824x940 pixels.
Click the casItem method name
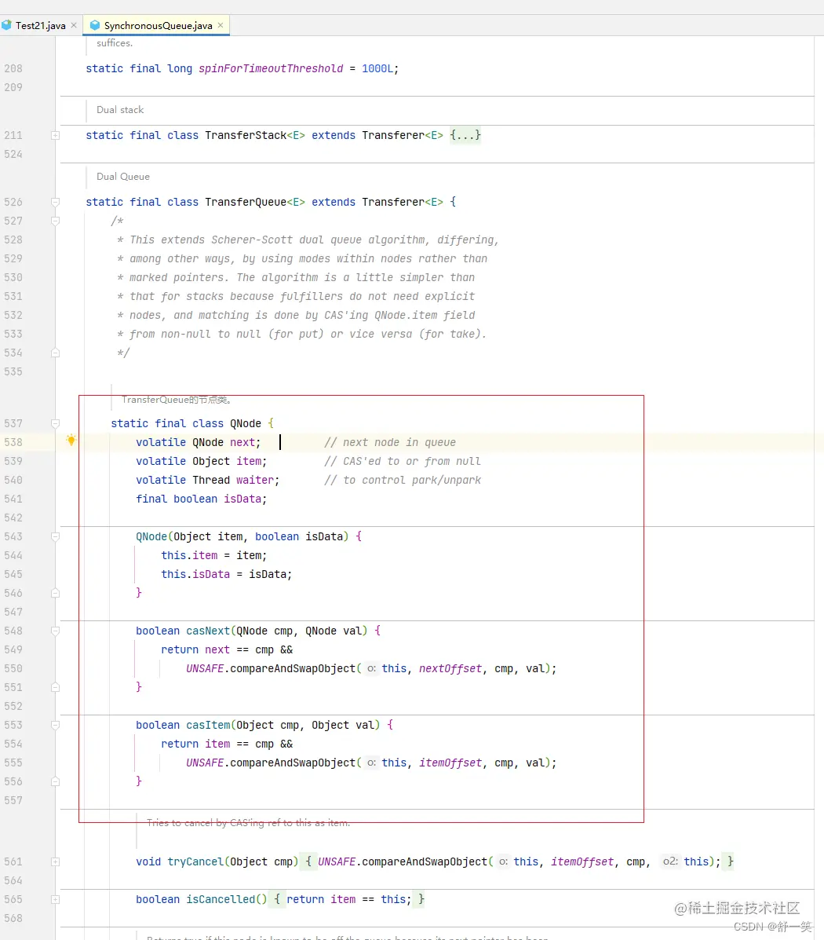pyautogui.click(x=208, y=725)
